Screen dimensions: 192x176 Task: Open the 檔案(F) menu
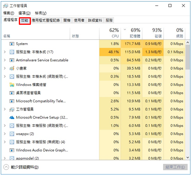[9, 13]
